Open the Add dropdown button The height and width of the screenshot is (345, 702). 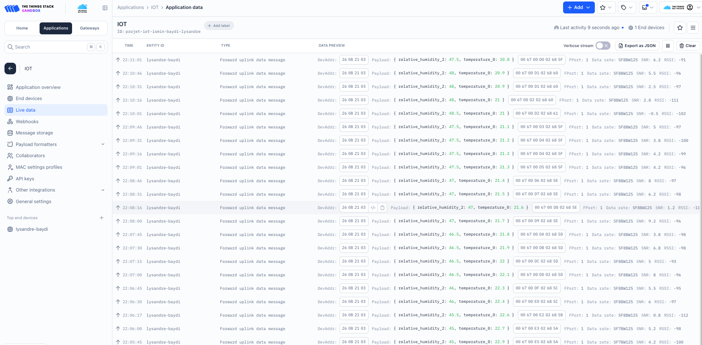[x=579, y=7]
